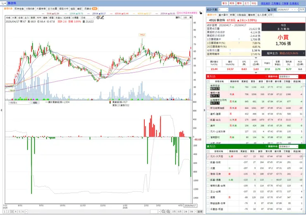
Task: Expand the arrow below the EPS metrics row
Action: 256,73
